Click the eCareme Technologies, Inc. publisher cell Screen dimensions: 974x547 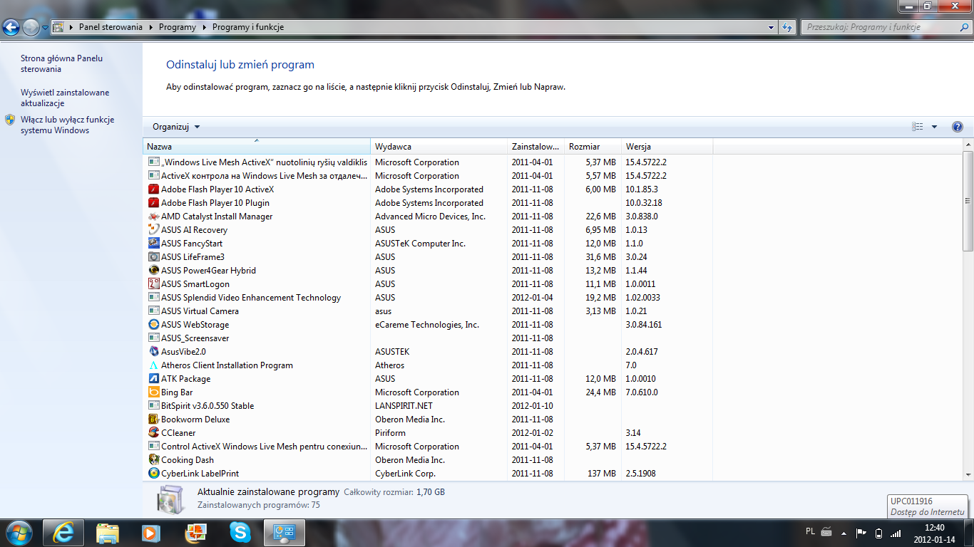[x=427, y=325]
